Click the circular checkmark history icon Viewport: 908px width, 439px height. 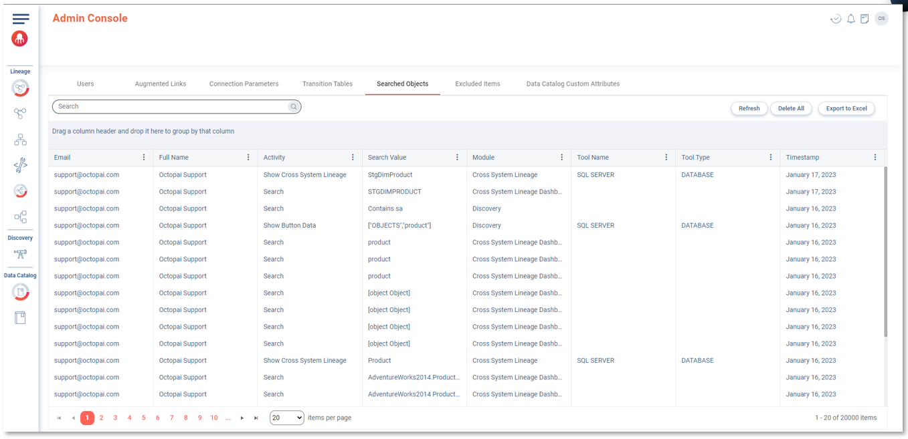click(836, 19)
